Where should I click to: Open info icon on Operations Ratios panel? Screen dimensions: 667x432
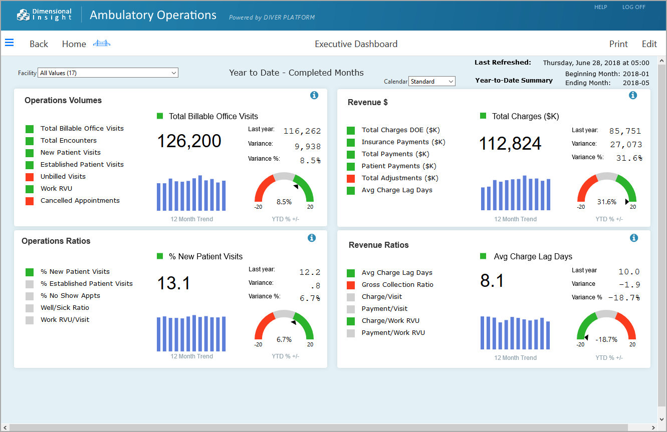click(x=312, y=238)
